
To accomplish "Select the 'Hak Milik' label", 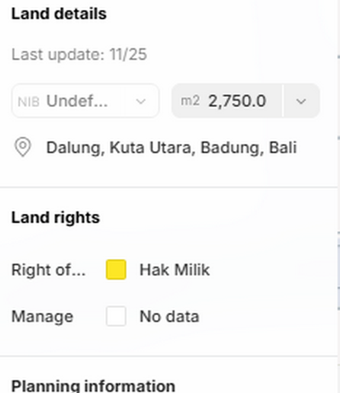I will [174, 270].
